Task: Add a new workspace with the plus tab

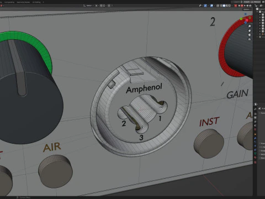Action: pyautogui.click(x=43, y=2)
